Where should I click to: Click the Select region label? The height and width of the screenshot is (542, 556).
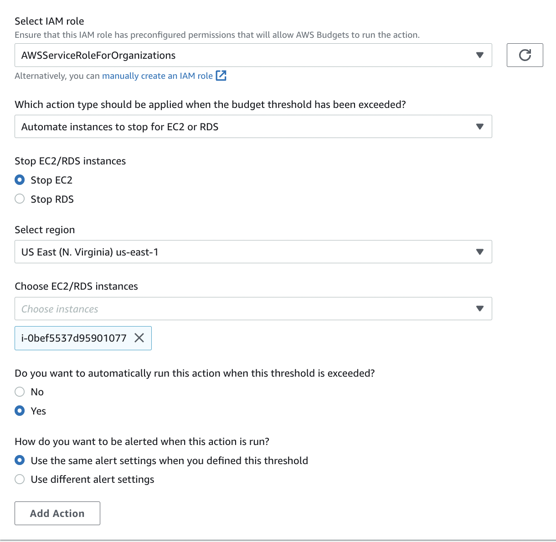(45, 230)
